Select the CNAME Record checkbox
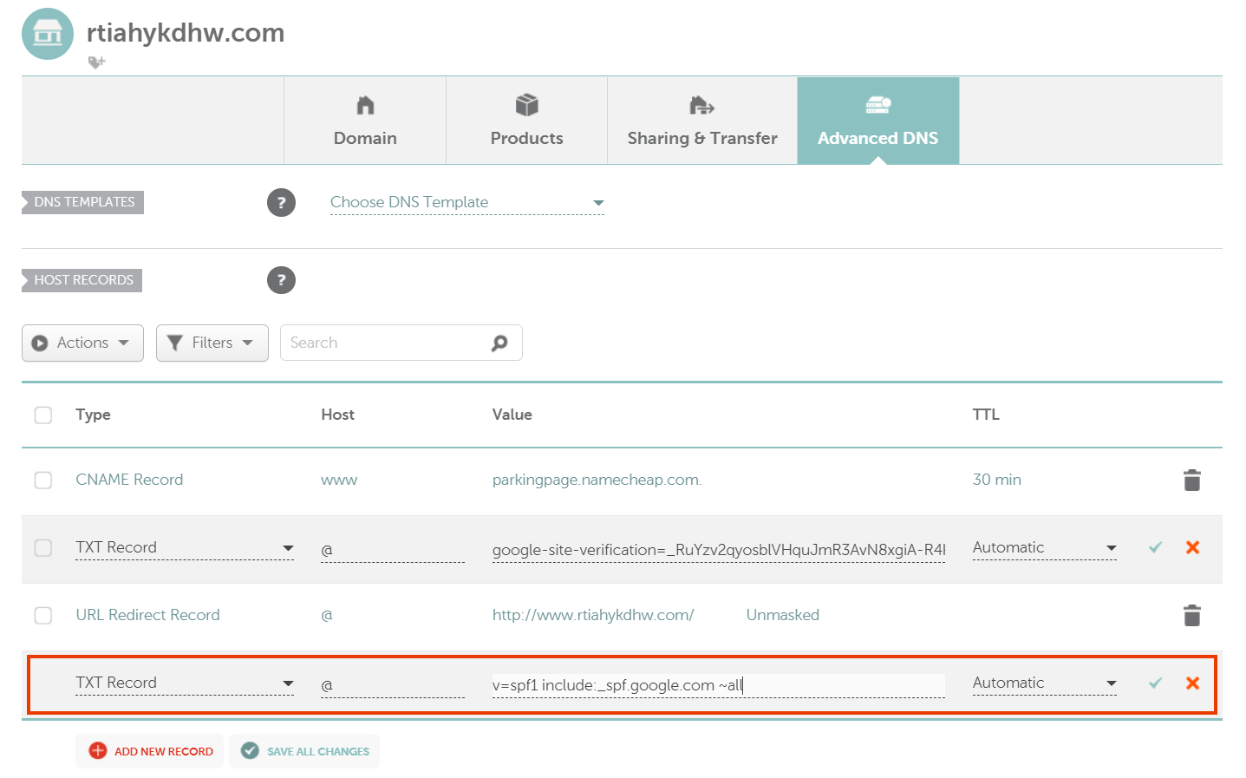The width and height of the screenshot is (1246, 778). pyautogui.click(x=43, y=480)
